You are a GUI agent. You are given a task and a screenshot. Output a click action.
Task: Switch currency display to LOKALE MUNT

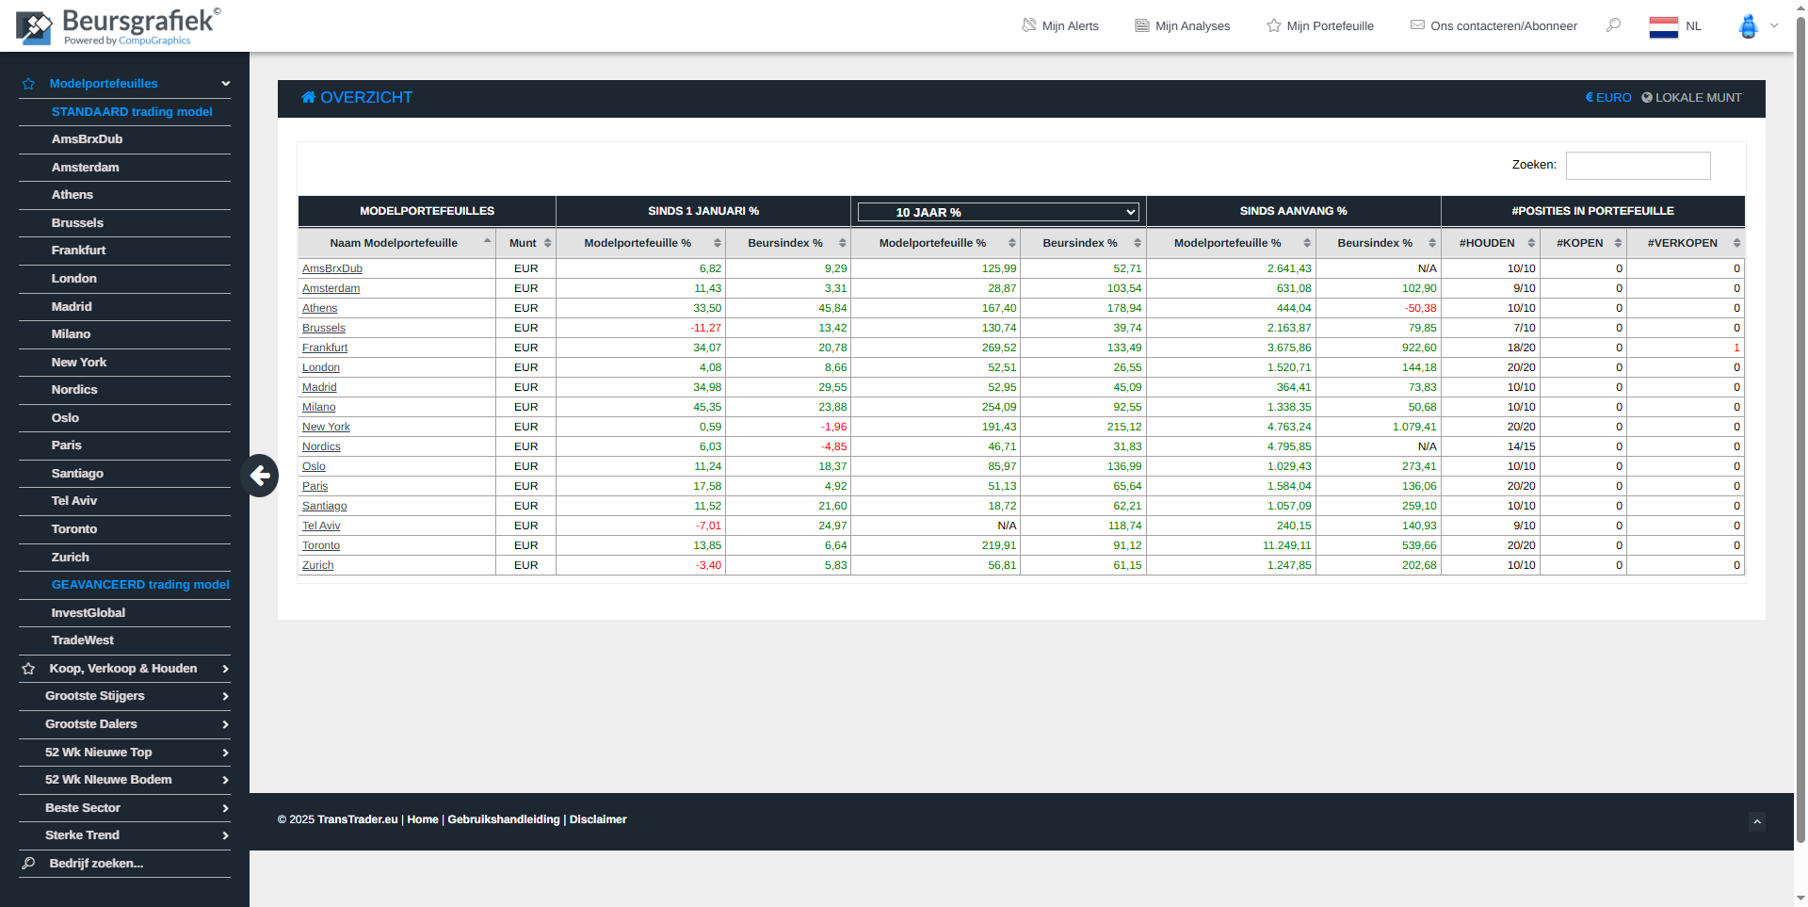[1691, 98]
